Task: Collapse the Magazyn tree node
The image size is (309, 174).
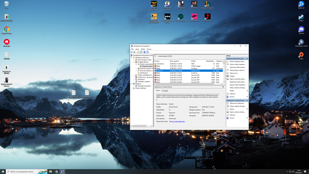Action: 132,84
